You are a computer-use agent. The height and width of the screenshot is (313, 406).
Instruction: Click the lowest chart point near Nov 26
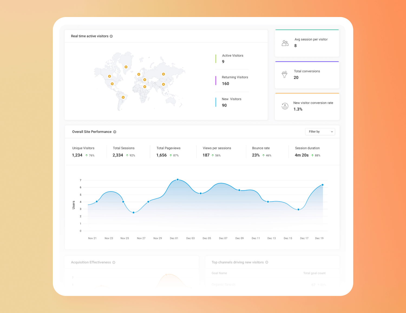pyautogui.click(x=133, y=213)
